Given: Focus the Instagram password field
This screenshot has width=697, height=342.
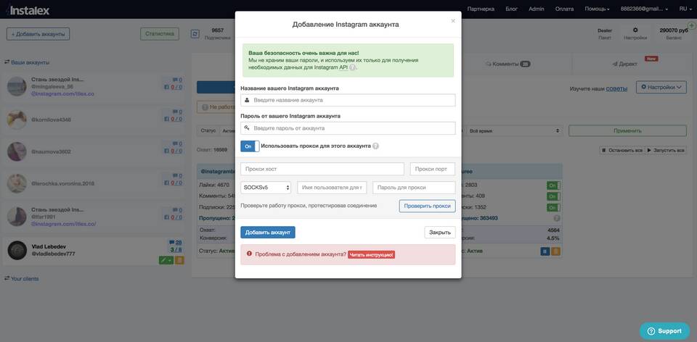Looking at the screenshot, I should click(348, 128).
